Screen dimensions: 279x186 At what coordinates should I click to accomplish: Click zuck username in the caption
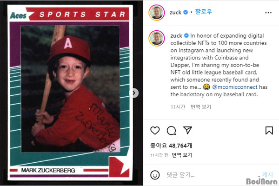tap(176, 36)
